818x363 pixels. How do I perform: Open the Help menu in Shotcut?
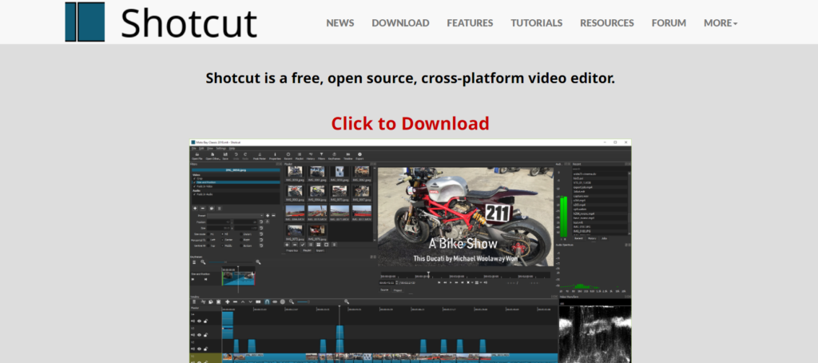pyautogui.click(x=232, y=149)
